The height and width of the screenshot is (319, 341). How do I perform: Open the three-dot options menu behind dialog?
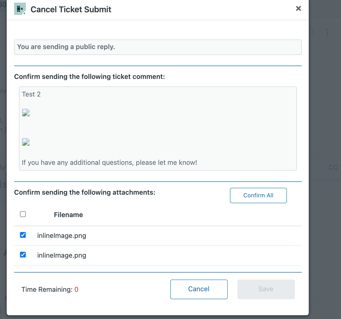327,33
